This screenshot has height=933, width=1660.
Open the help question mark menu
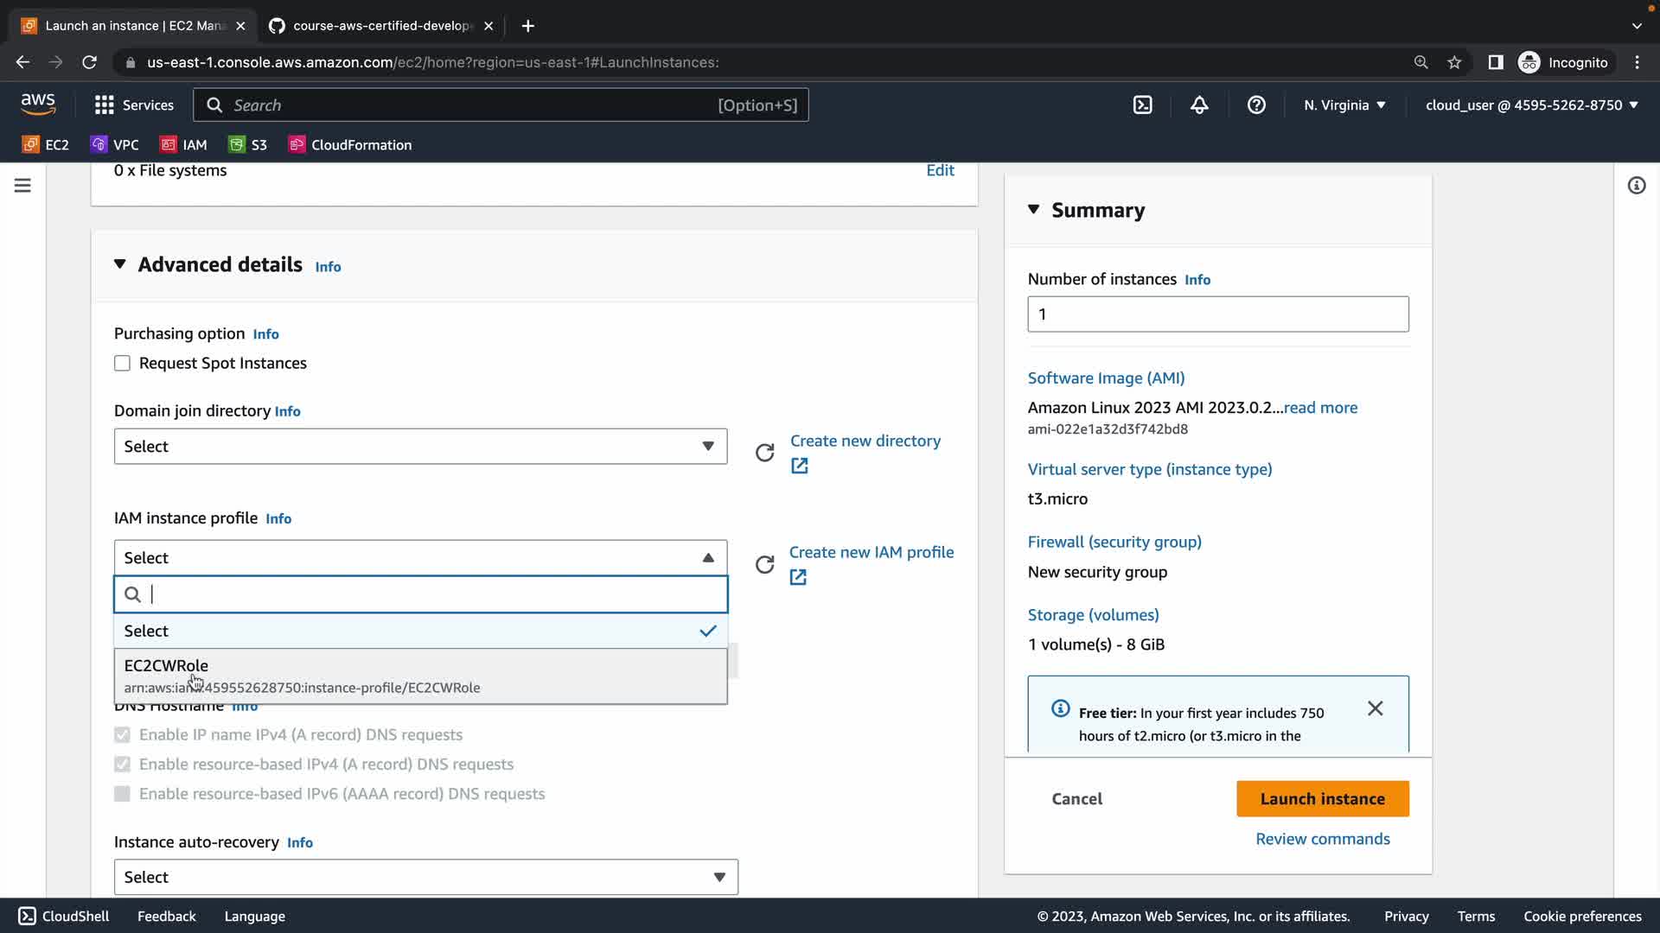1256,105
